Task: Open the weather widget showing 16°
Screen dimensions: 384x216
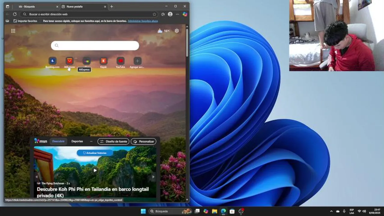Action: coord(163,31)
